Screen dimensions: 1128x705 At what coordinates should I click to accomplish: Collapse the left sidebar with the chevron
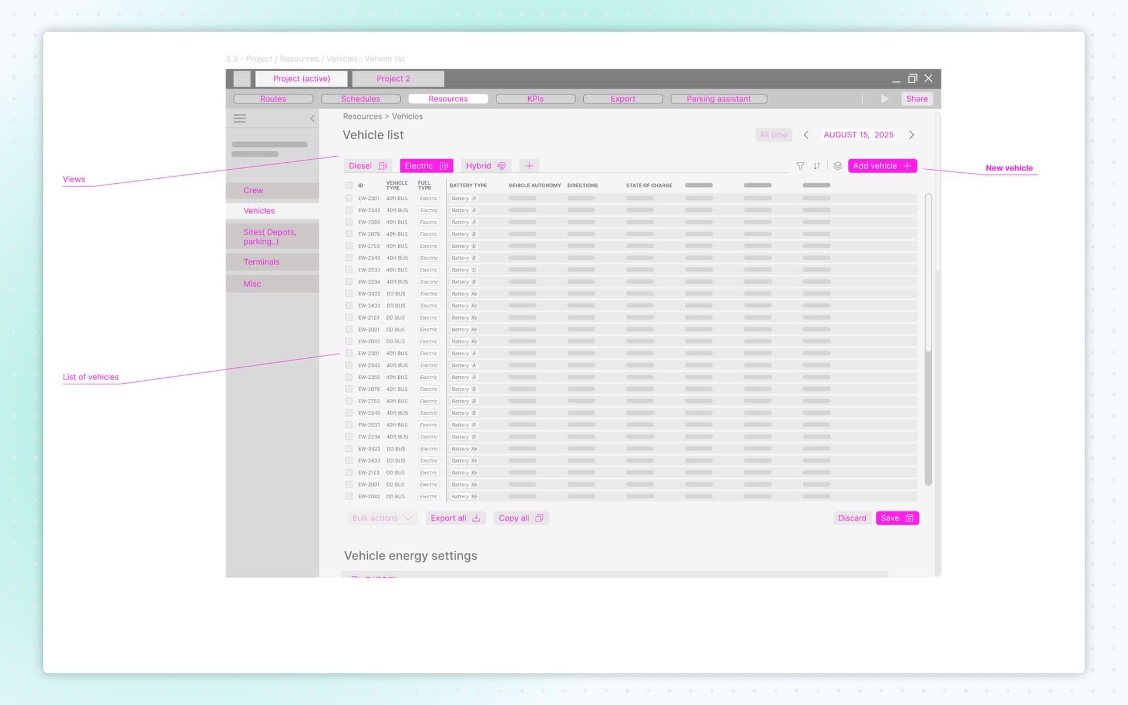pos(312,117)
